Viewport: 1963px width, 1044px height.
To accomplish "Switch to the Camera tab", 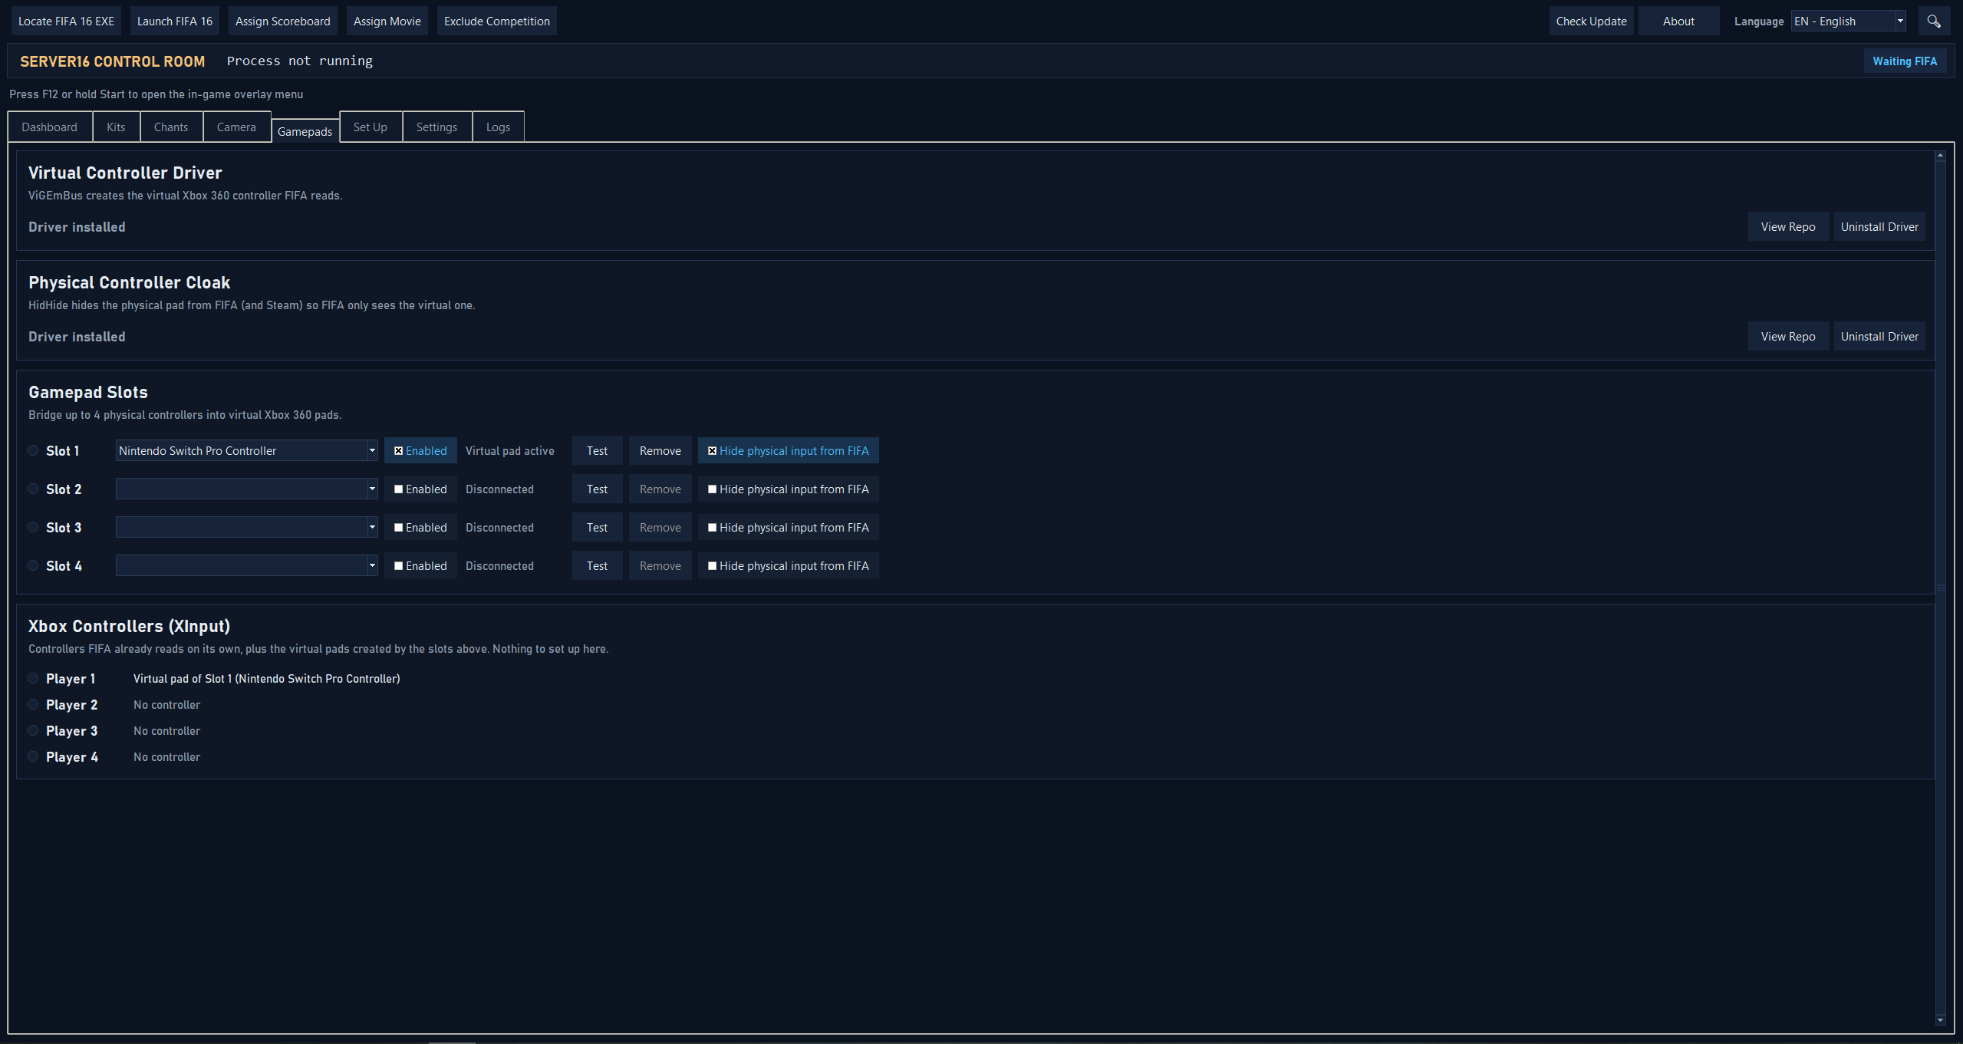I will tap(236, 127).
